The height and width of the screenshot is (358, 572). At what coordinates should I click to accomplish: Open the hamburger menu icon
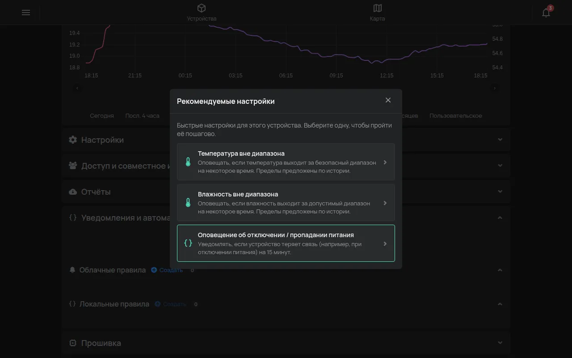(26, 13)
